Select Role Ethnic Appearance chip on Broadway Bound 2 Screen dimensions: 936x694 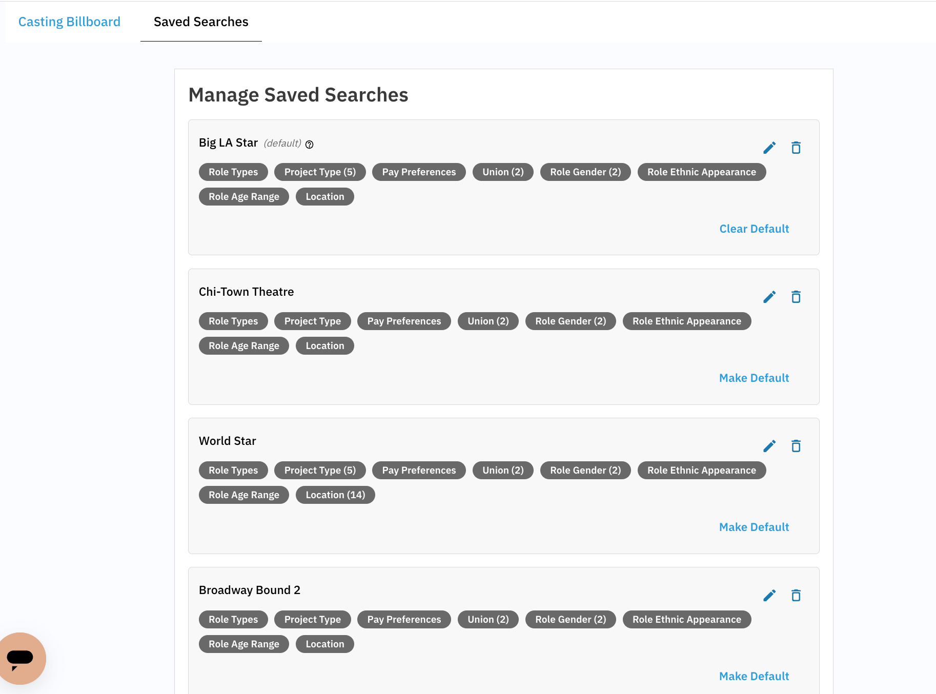pyautogui.click(x=687, y=619)
